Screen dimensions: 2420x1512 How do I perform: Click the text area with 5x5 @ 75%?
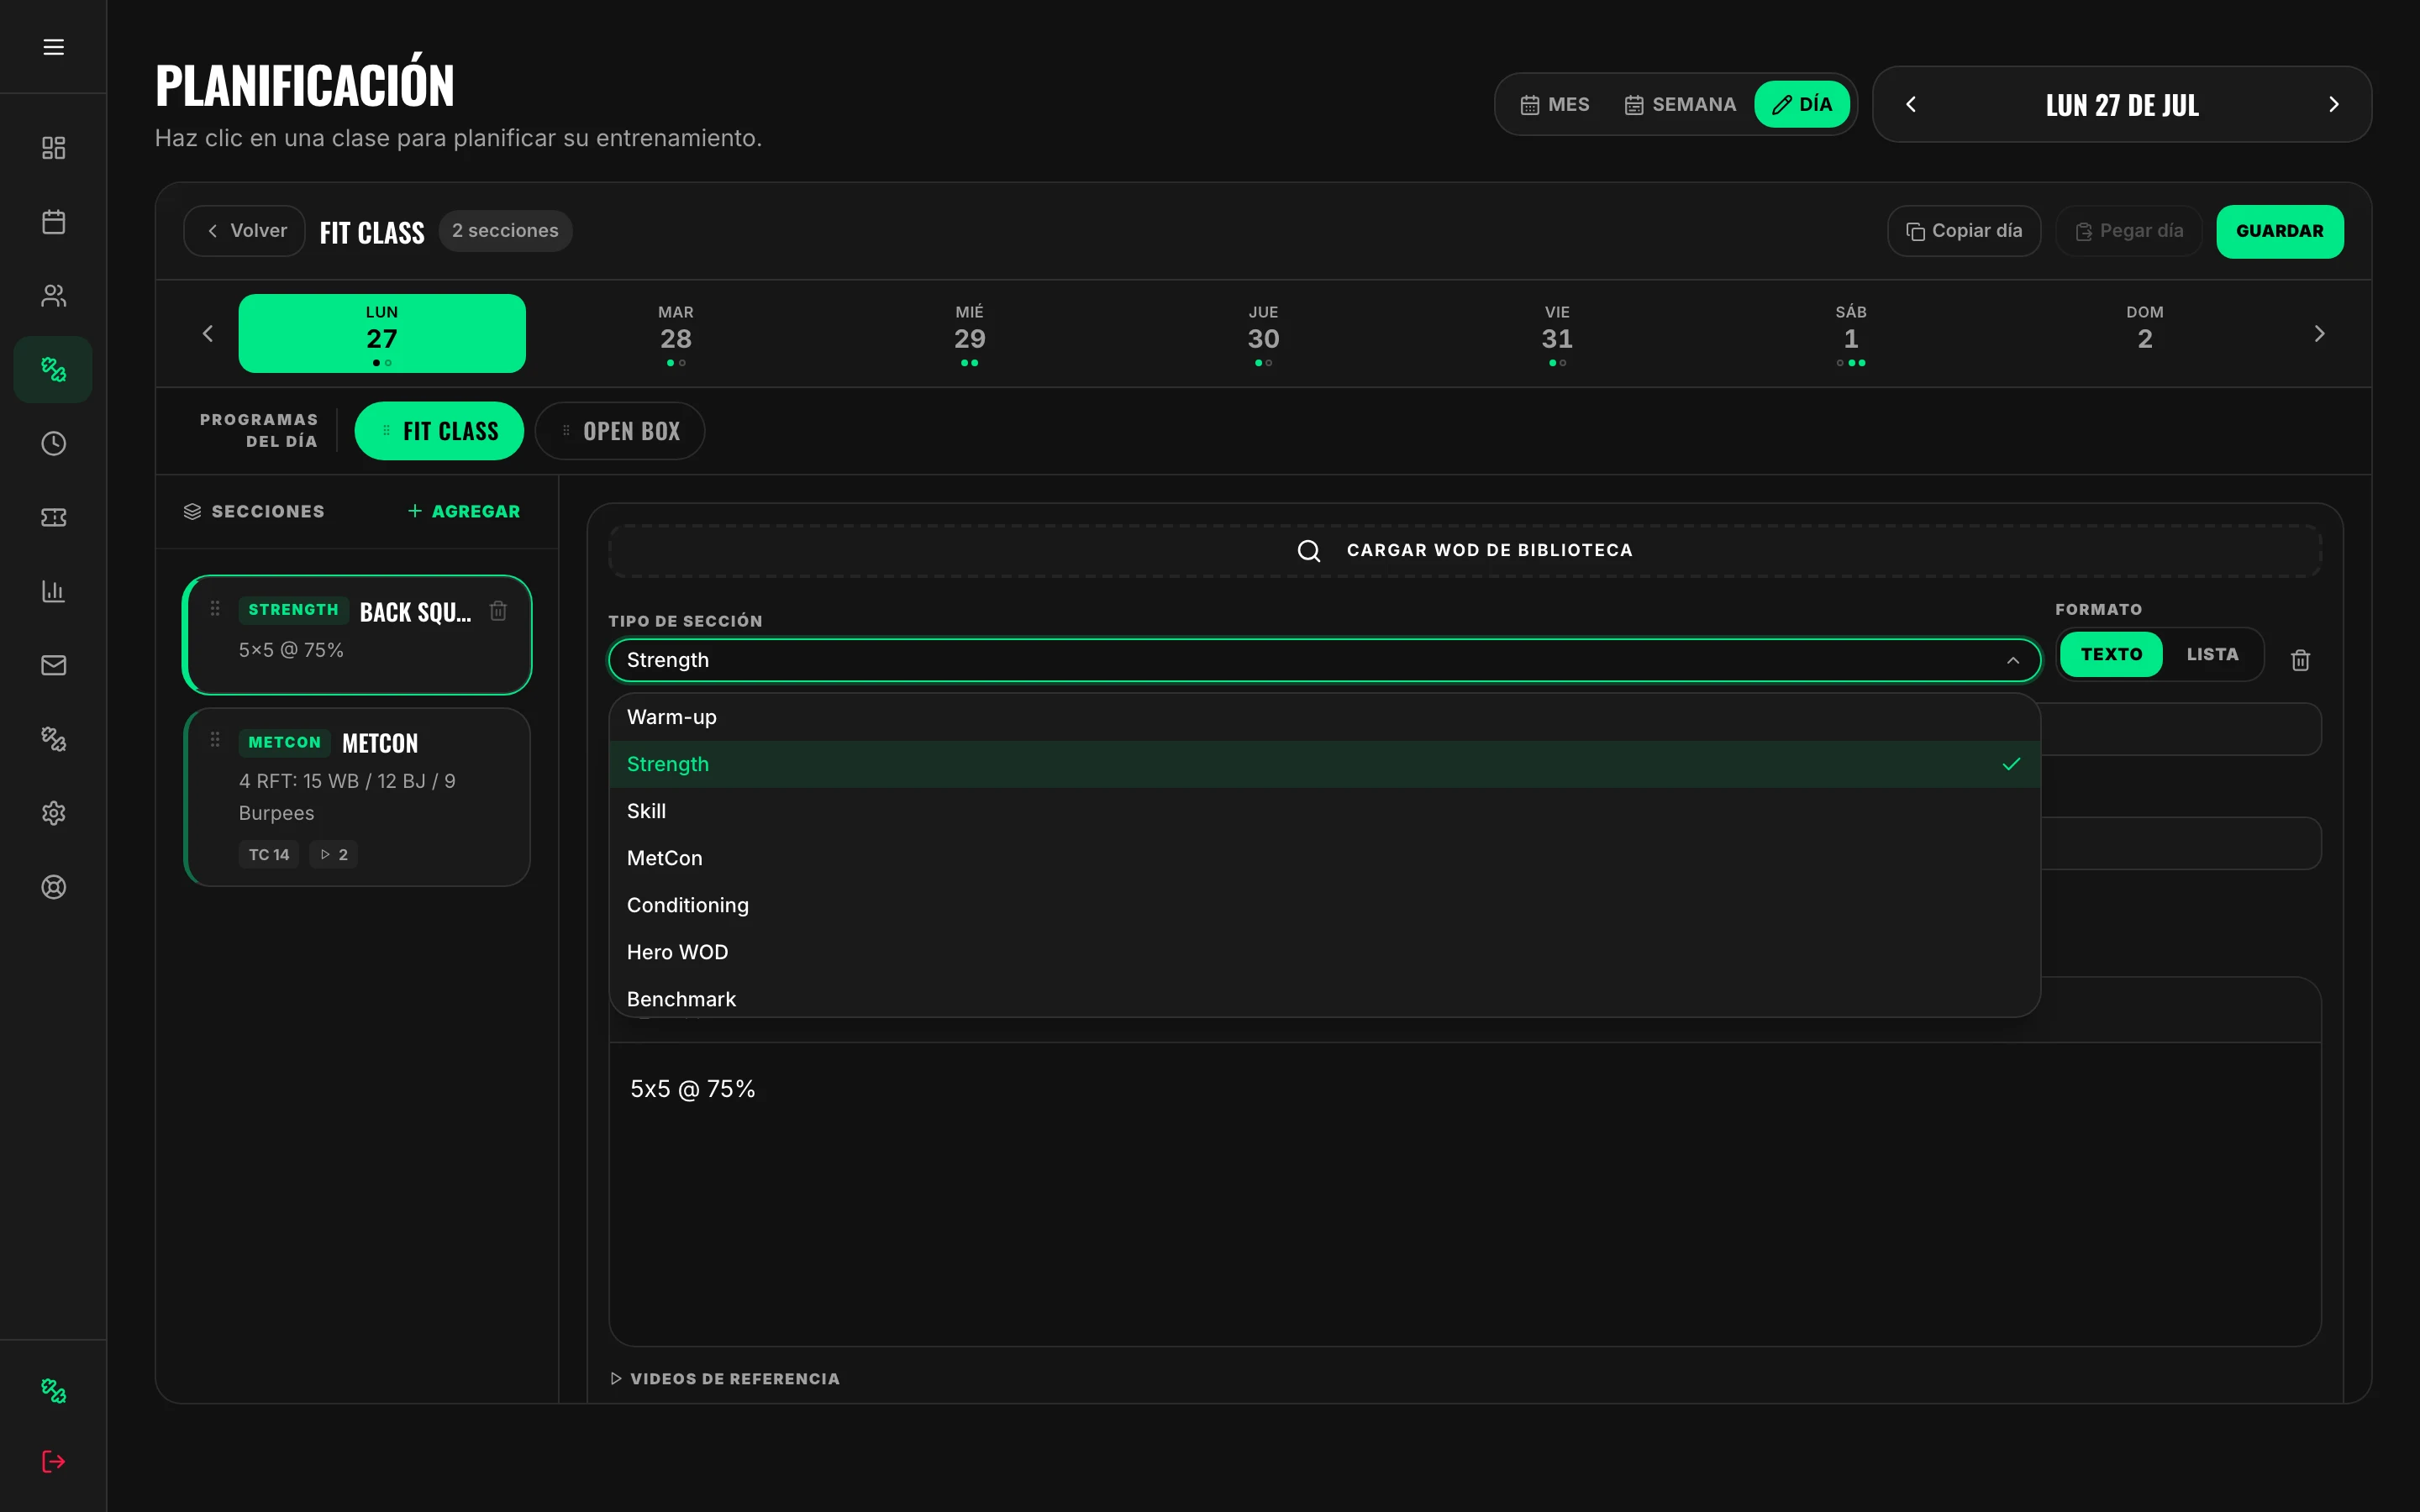click(1464, 1194)
